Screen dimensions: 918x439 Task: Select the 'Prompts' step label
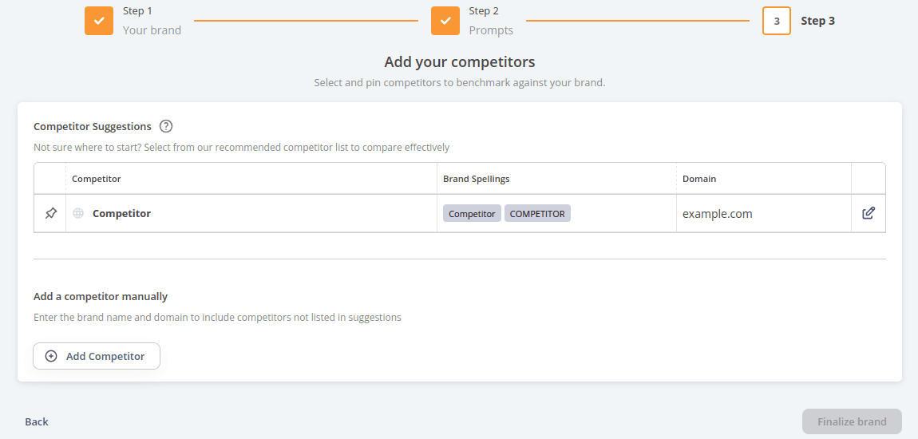(x=491, y=30)
